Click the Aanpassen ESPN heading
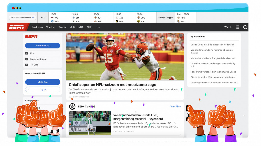Screen dimensions: 261x146 pos(35,73)
